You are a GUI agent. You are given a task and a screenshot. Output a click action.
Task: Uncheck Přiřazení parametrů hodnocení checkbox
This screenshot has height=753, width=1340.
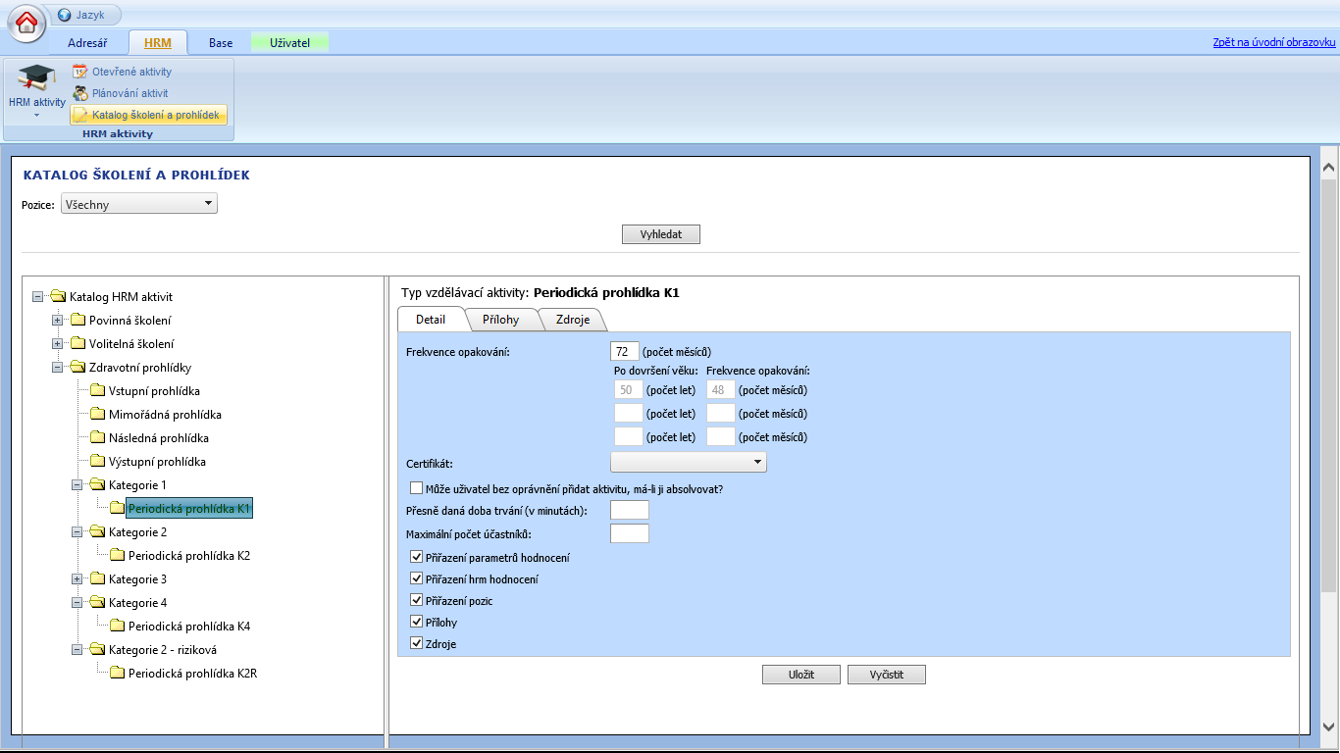pyautogui.click(x=417, y=557)
